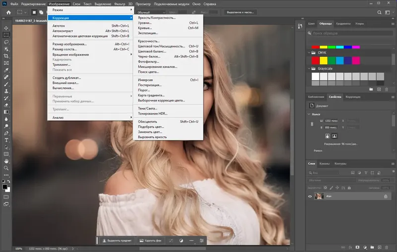This screenshot has width=397, height=252.
Task: Switch to the Каналы tab
Action: [x=324, y=163]
